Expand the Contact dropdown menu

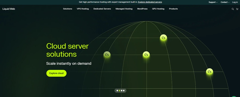[x=225, y=2]
